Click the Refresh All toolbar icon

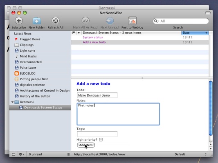[56, 21]
